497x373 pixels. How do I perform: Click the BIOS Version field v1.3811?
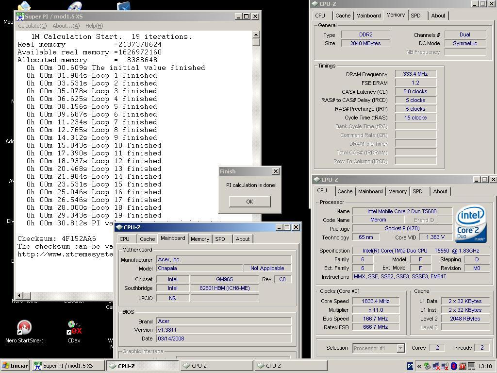click(x=224, y=330)
